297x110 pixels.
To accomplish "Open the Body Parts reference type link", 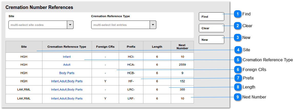I will [67, 73].
